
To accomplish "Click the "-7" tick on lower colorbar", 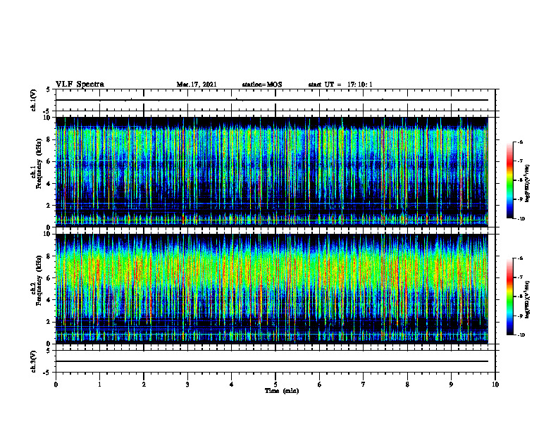I will pyautogui.click(x=520, y=277).
